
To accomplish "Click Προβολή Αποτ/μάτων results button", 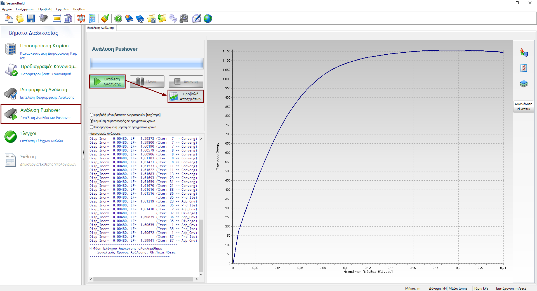I will [186, 96].
